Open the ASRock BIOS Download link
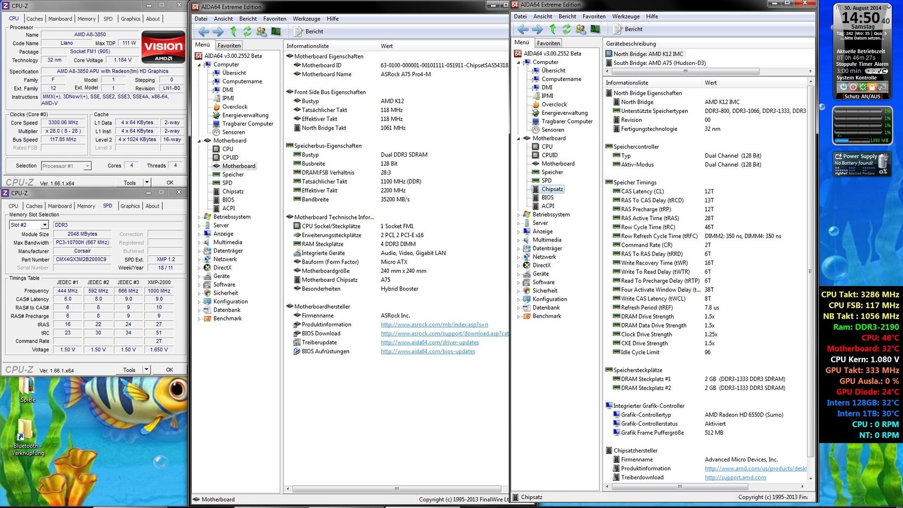Viewport: 903px width, 508px height. [445, 334]
